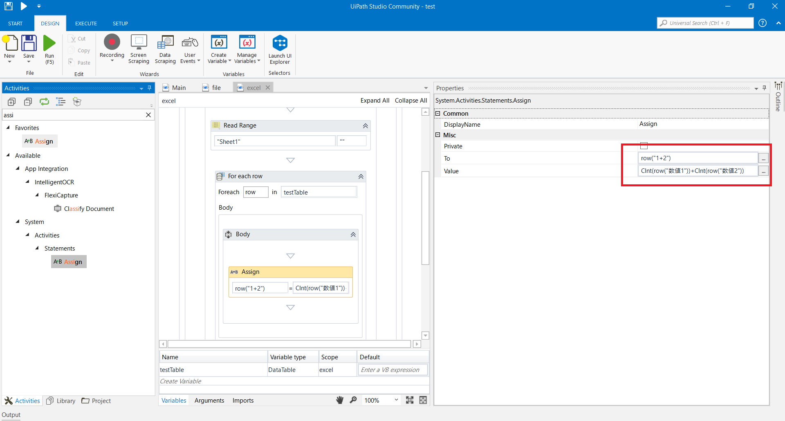This screenshot has width=785, height=421.
Task: Collapse all activities tree icon
Action: click(28, 102)
